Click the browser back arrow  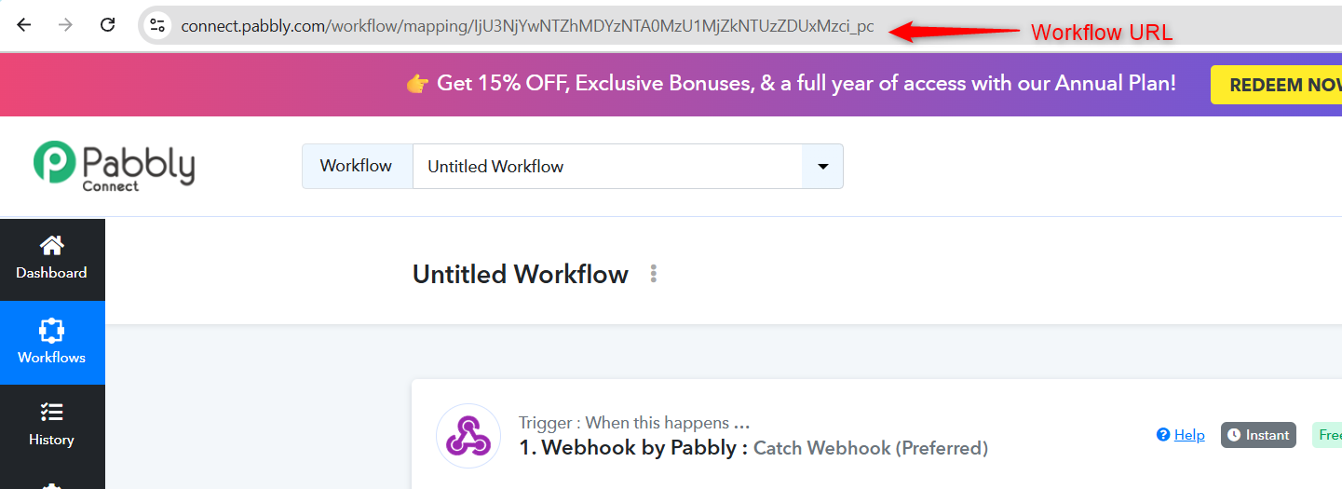tap(23, 25)
